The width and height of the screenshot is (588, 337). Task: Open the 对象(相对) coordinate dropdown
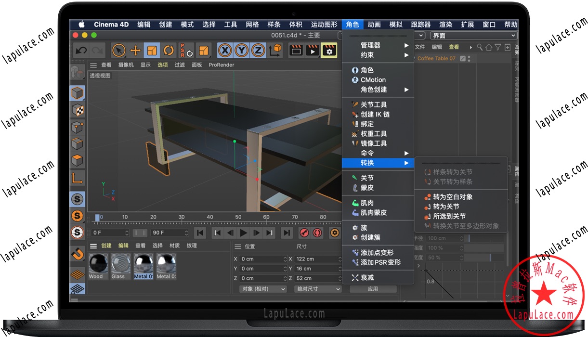click(262, 289)
